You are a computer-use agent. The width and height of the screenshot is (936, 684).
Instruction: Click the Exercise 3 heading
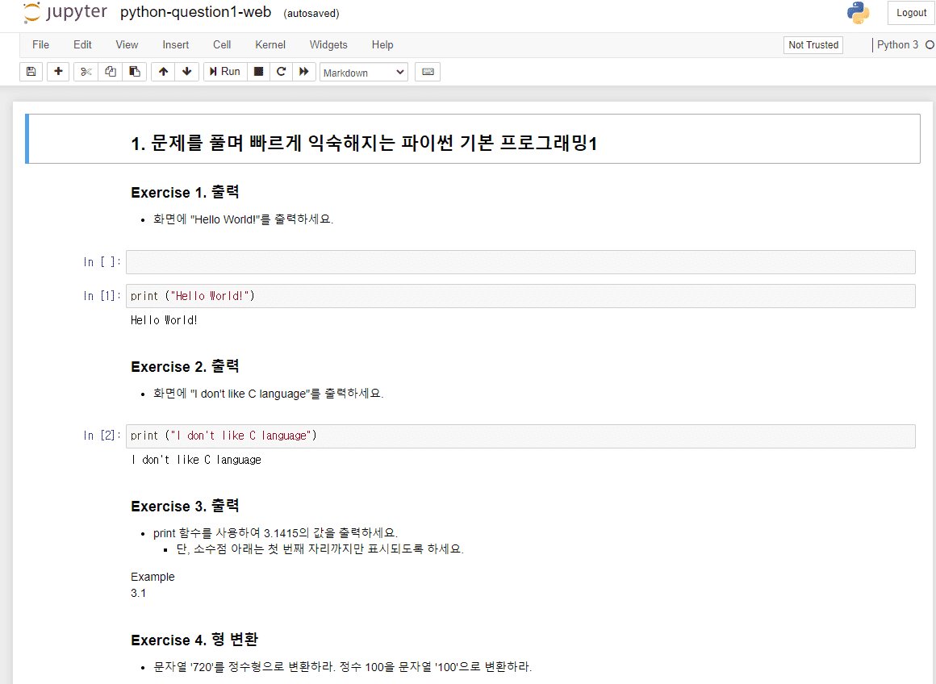185,506
